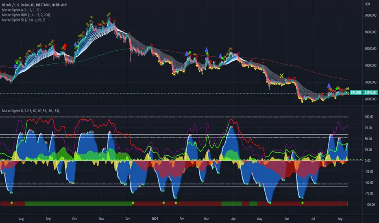Click the USD currency label on price axis
Image resolution: width=379 pixels, height=223 pixels.
click(367, 4)
